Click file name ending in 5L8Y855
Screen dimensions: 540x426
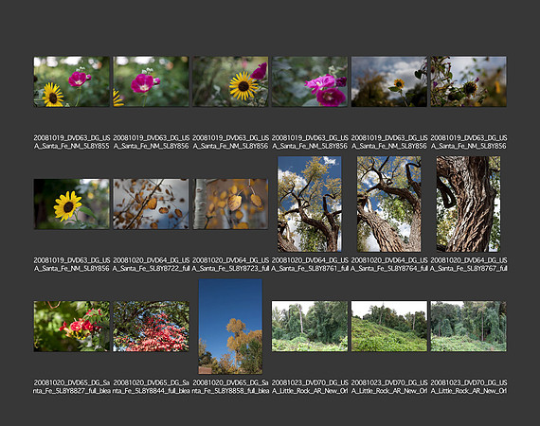[x=72, y=142]
